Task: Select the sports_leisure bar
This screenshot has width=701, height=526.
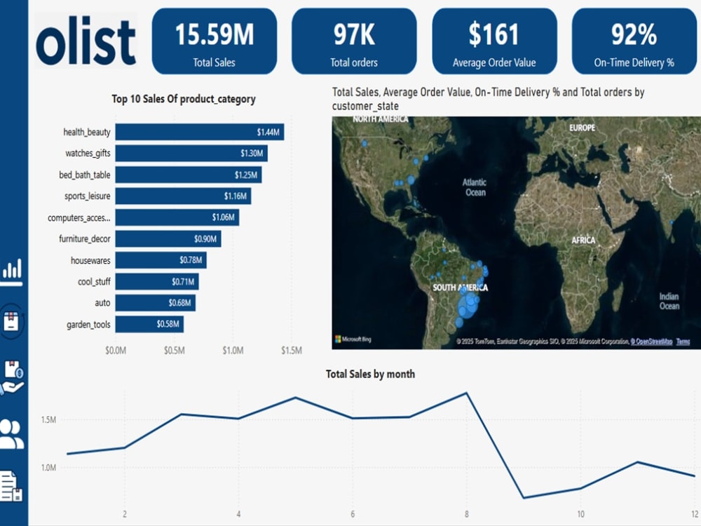Action: click(x=183, y=196)
